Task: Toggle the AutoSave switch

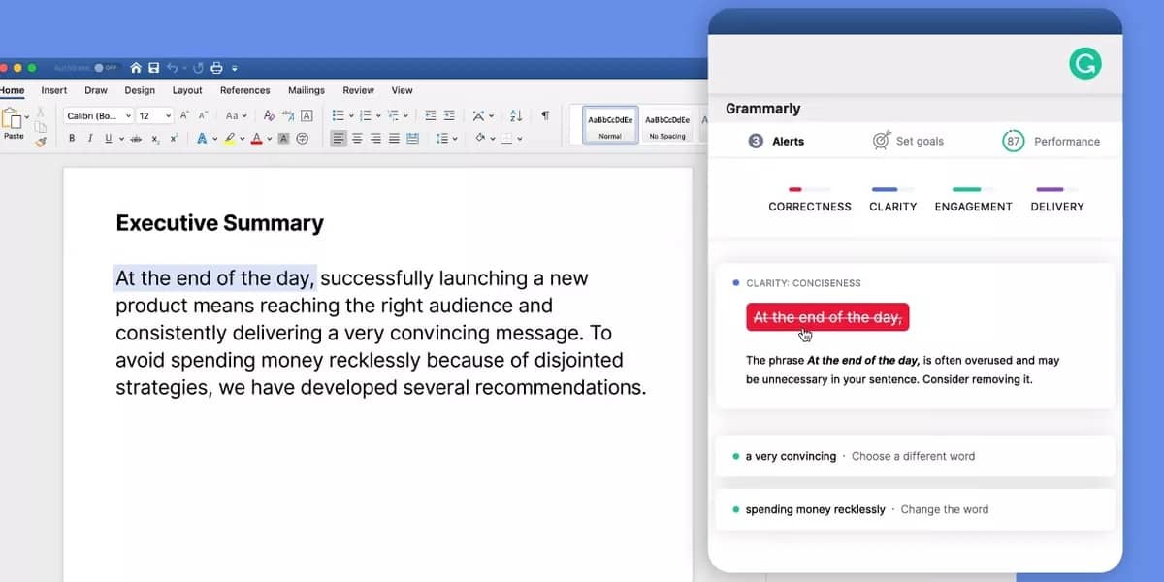Action: (x=107, y=68)
